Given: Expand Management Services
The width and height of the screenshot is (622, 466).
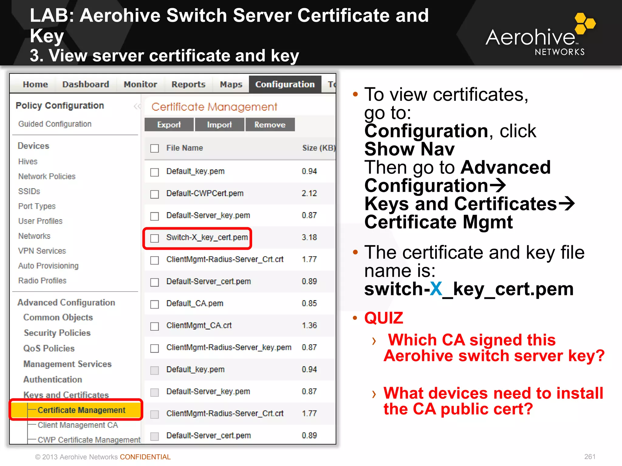Looking at the screenshot, I should coord(67,364).
